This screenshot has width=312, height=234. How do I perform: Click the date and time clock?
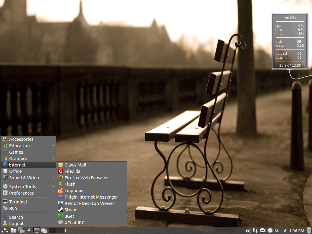(x=289, y=231)
